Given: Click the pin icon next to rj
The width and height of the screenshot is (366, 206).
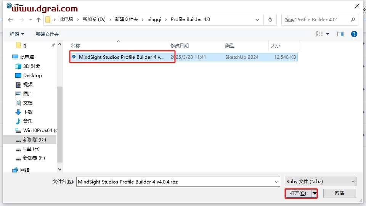Looking at the screenshot, I should pos(53,45).
